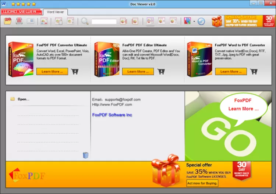Click inside the toolbar search text box
This screenshot has height=194, width=276.
coord(104,21)
